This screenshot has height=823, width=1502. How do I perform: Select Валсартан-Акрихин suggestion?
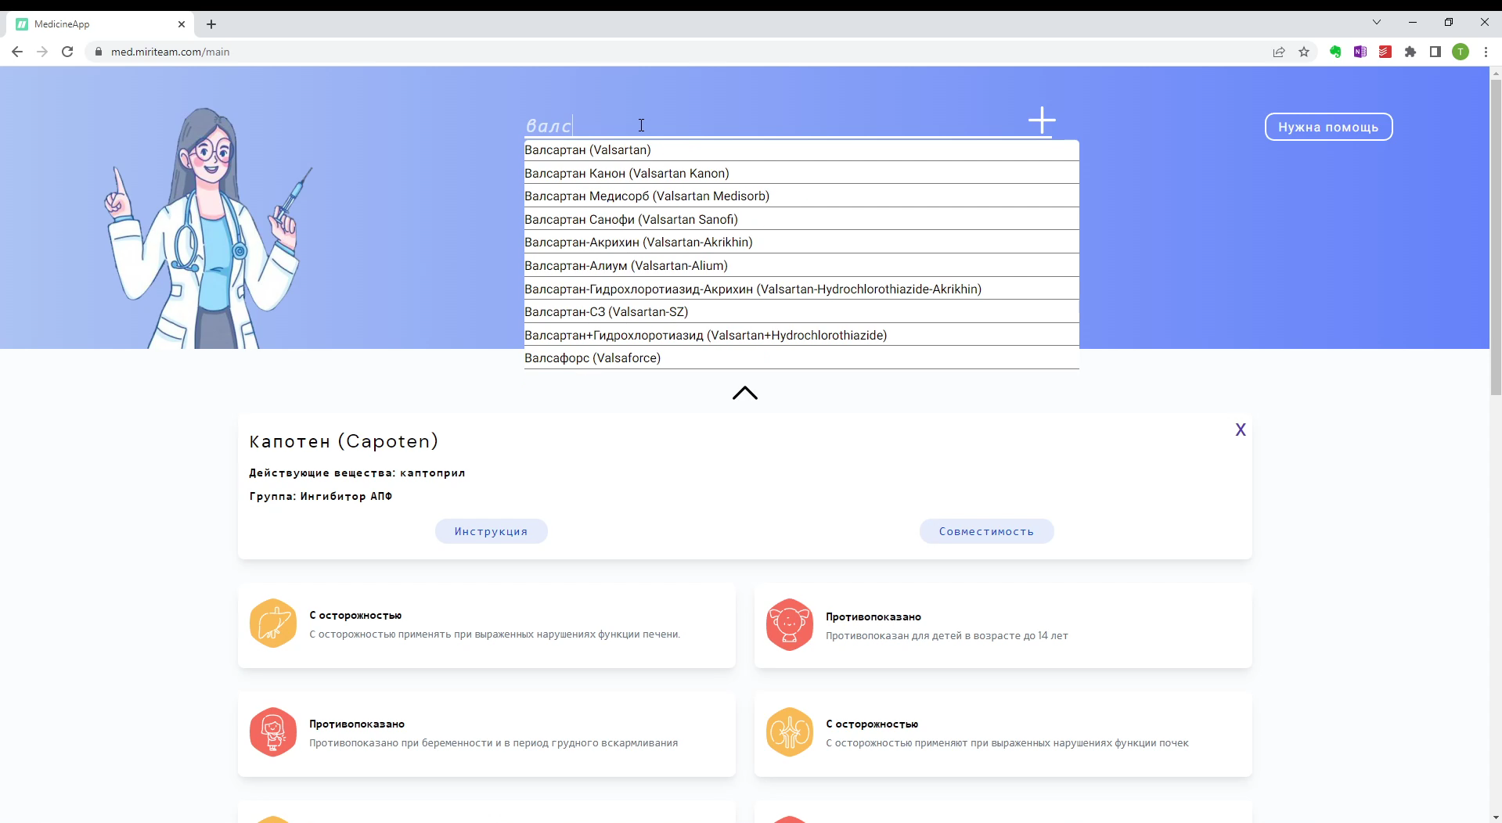[638, 243]
